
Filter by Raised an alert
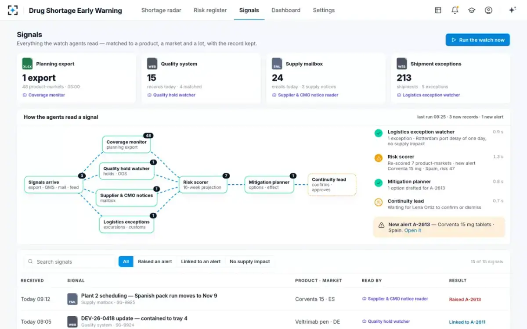[155, 261]
